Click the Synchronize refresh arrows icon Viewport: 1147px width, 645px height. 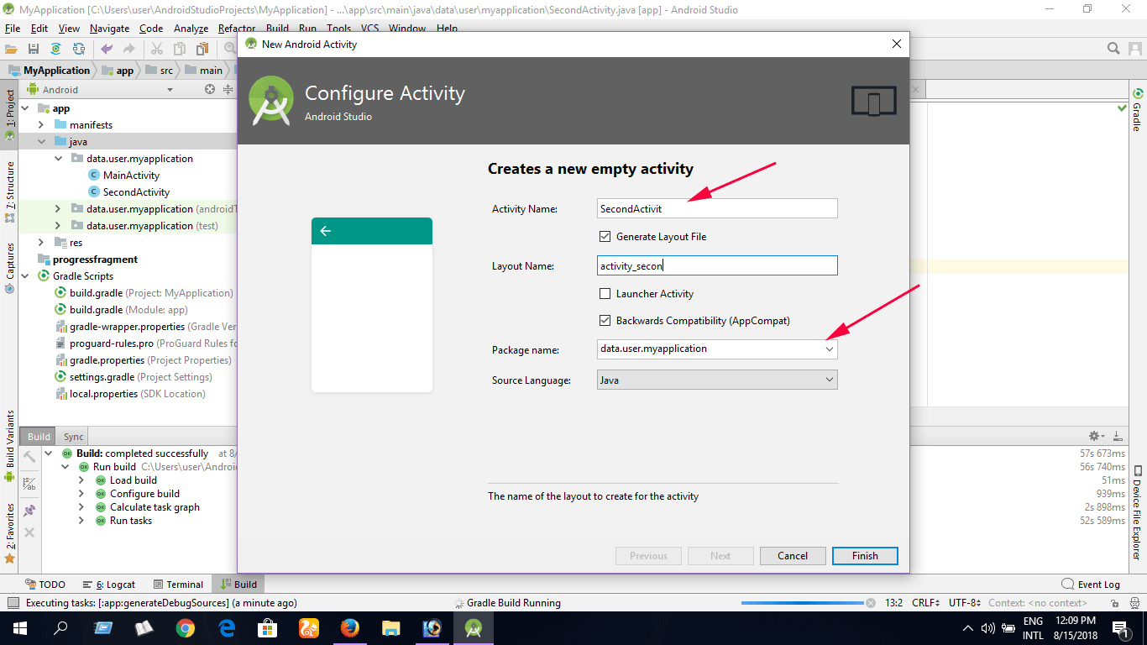click(79, 50)
